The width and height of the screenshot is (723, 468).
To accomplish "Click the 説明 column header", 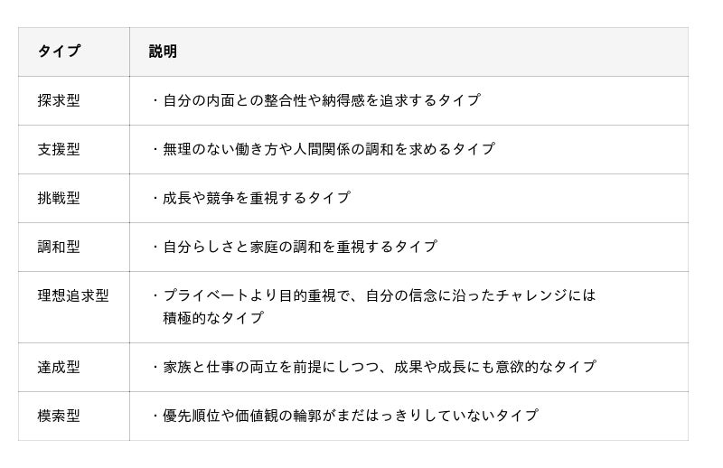I will (x=163, y=51).
